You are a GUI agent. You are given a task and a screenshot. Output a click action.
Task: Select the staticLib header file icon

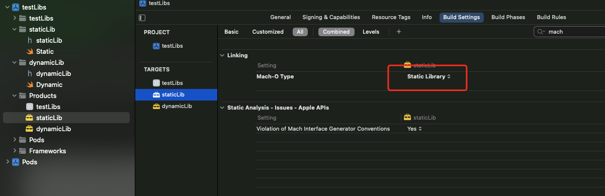coord(30,40)
